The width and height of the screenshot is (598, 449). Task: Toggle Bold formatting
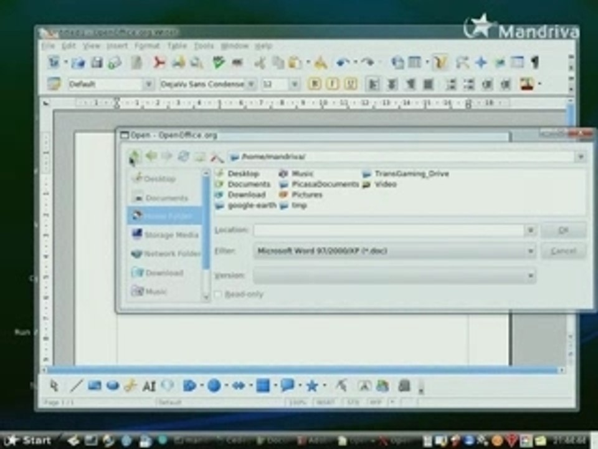click(x=314, y=84)
